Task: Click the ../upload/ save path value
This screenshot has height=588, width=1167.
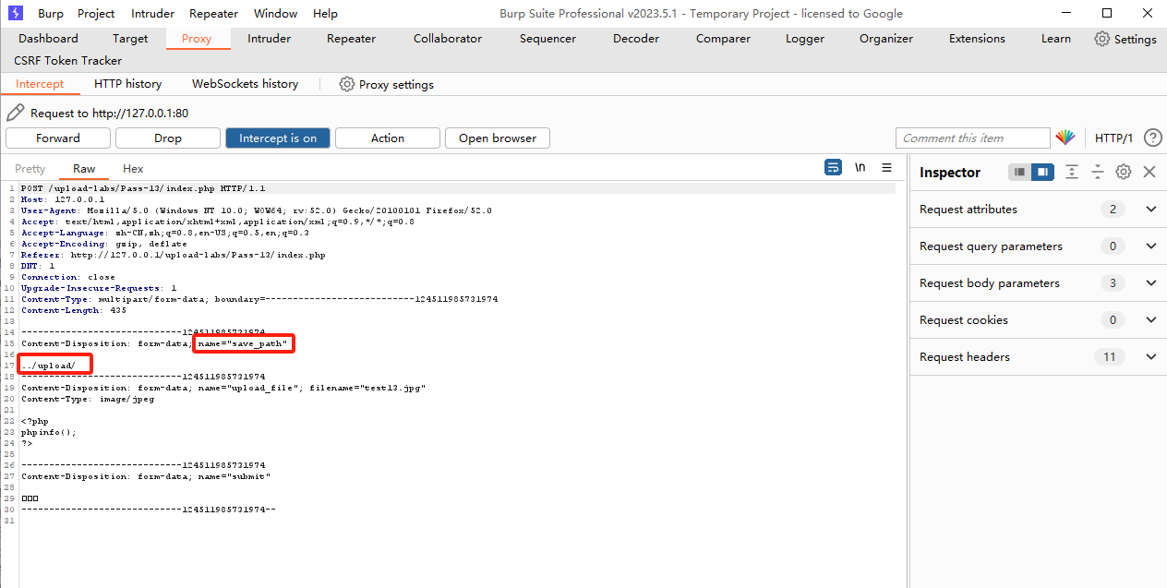Action: (x=48, y=366)
